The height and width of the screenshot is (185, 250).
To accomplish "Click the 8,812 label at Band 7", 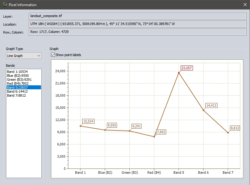I will (x=235, y=128).
